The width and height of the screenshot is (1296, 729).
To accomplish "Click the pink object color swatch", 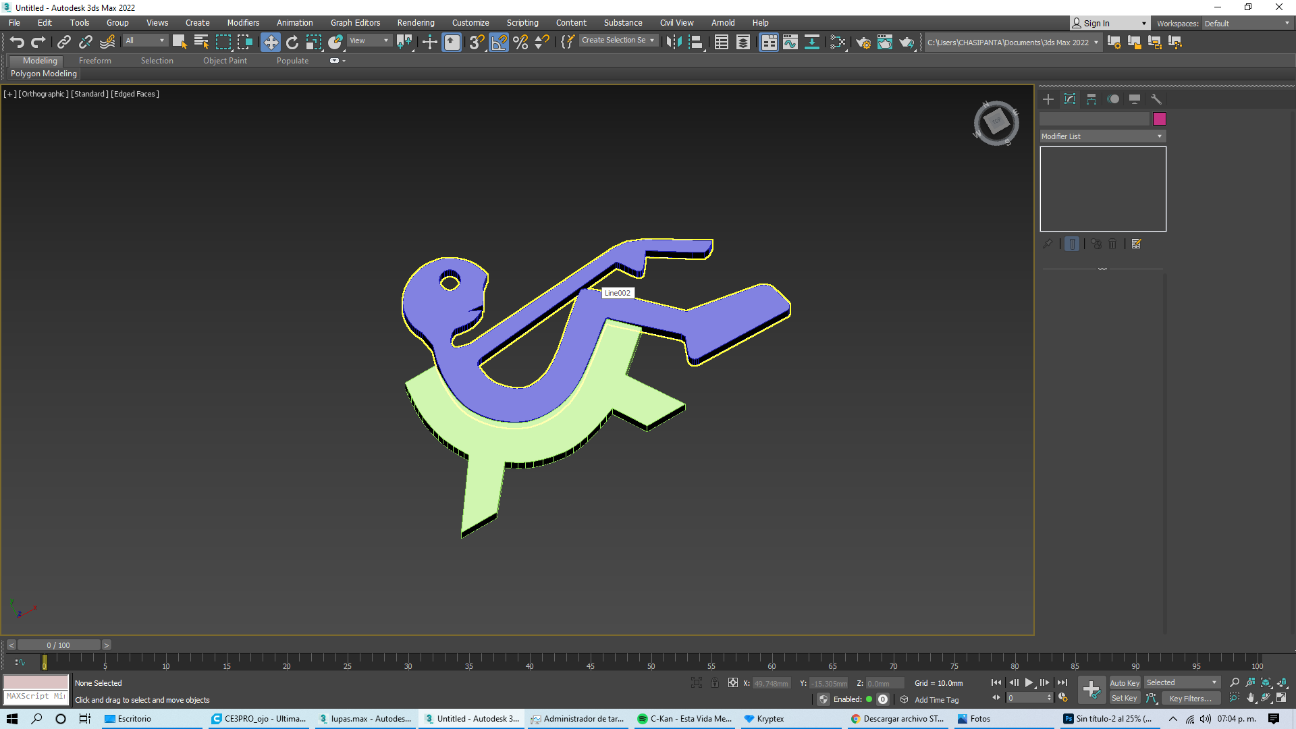I will click(1160, 119).
